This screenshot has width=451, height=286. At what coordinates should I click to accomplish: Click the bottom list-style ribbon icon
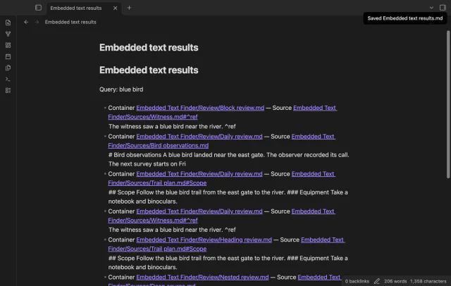point(8,91)
